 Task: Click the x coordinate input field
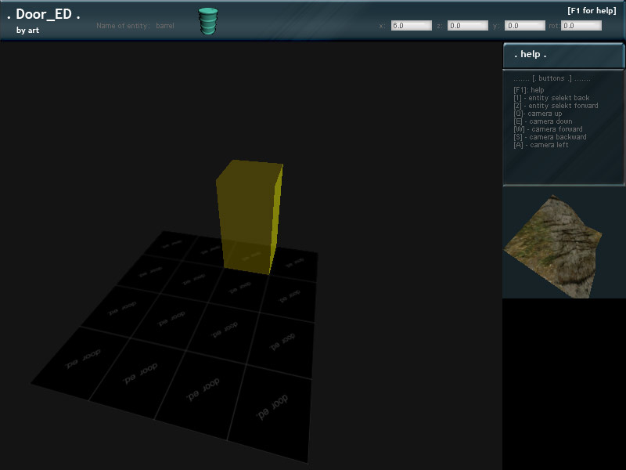411,26
